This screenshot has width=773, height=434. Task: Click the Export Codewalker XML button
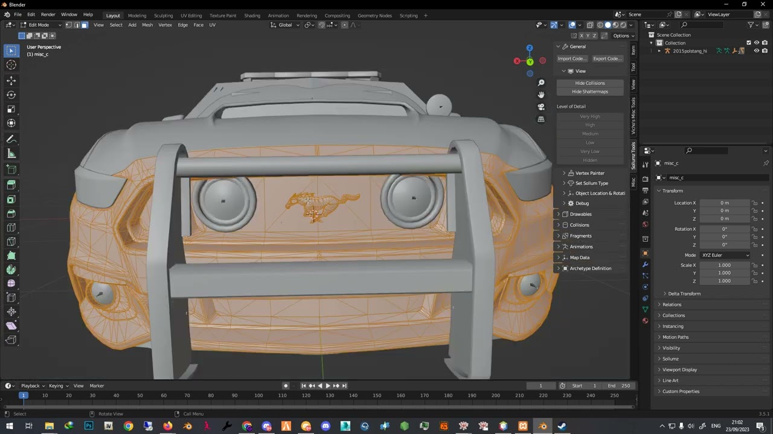click(x=607, y=58)
